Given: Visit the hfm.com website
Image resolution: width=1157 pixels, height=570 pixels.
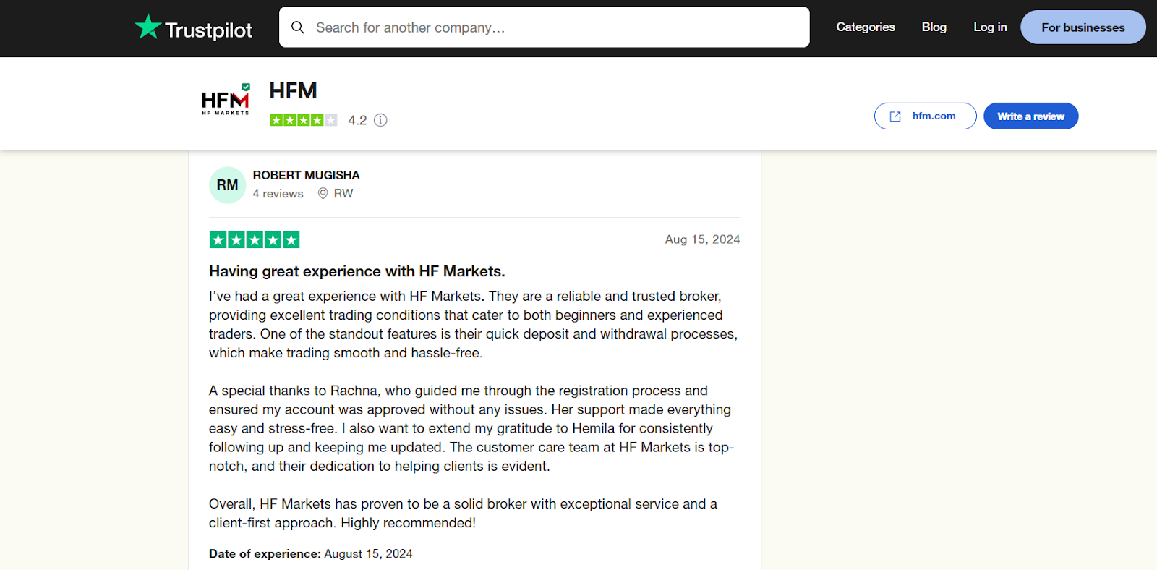Looking at the screenshot, I should tap(926, 116).
